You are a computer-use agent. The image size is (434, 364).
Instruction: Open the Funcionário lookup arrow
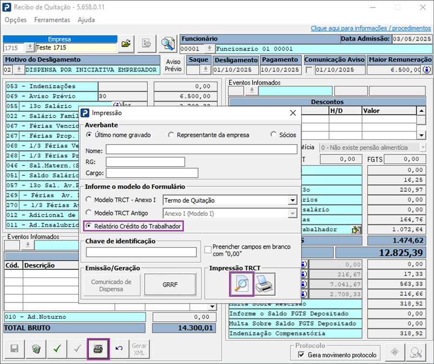click(x=209, y=49)
